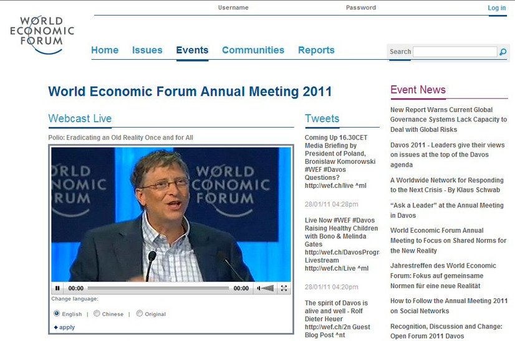Open Klaus Schwab Worldwide Network article
Viewport: 515px width, 341px height.
point(446,185)
